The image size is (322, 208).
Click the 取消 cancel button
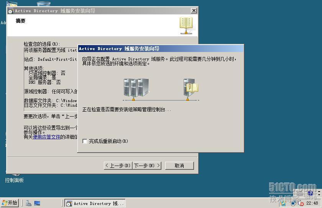(179, 166)
